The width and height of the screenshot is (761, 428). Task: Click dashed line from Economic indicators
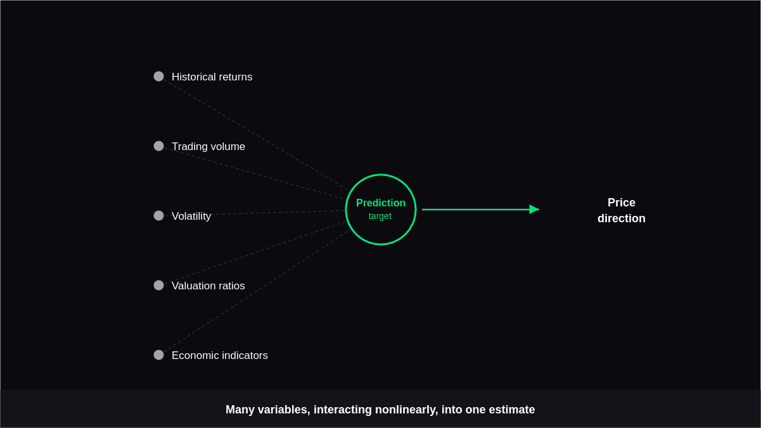(x=253, y=293)
